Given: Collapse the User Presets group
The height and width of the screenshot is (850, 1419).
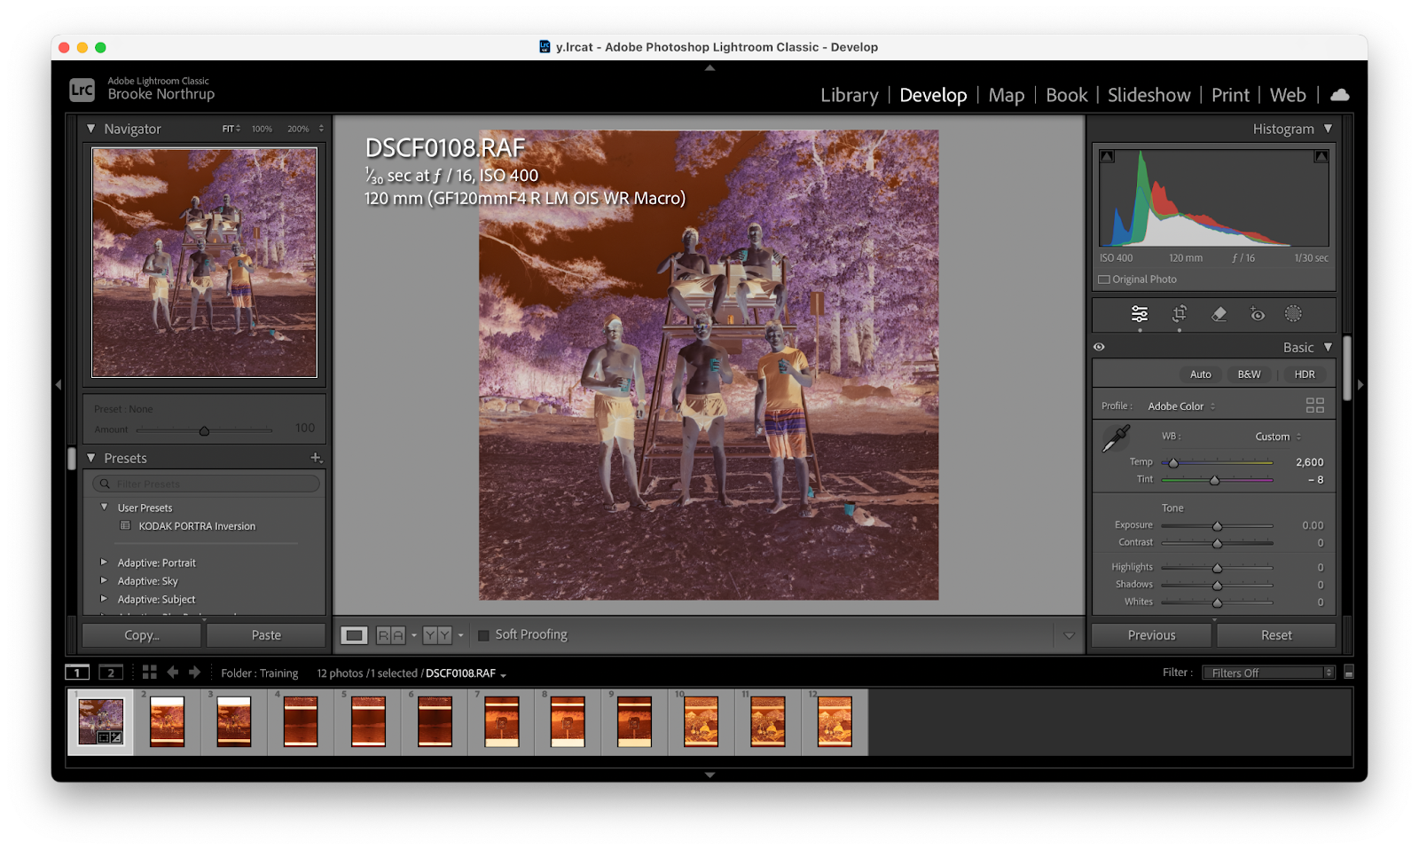Looking at the screenshot, I should click(104, 508).
